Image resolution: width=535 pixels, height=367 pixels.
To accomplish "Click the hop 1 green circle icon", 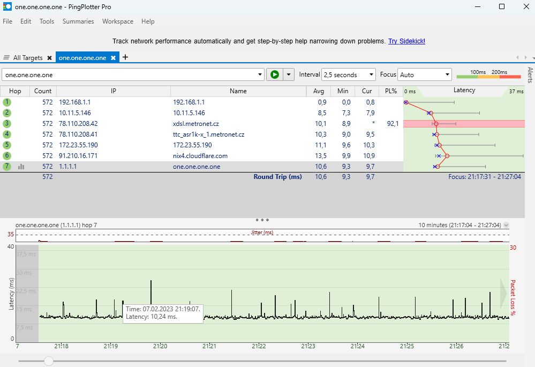I will tap(7, 102).
